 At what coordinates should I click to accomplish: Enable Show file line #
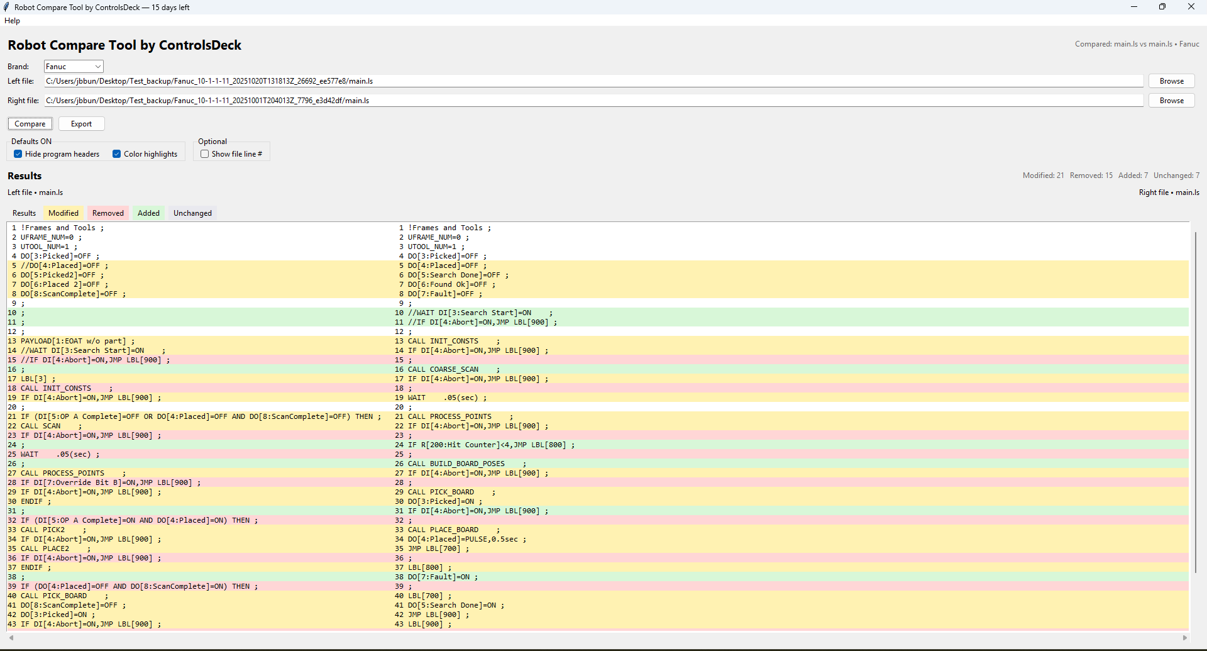click(x=204, y=153)
